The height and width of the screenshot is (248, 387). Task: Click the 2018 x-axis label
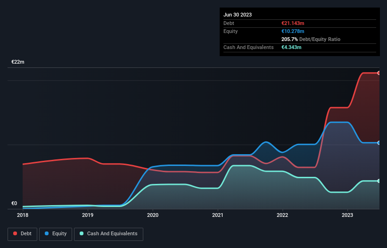pyautogui.click(x=23, y=215)
